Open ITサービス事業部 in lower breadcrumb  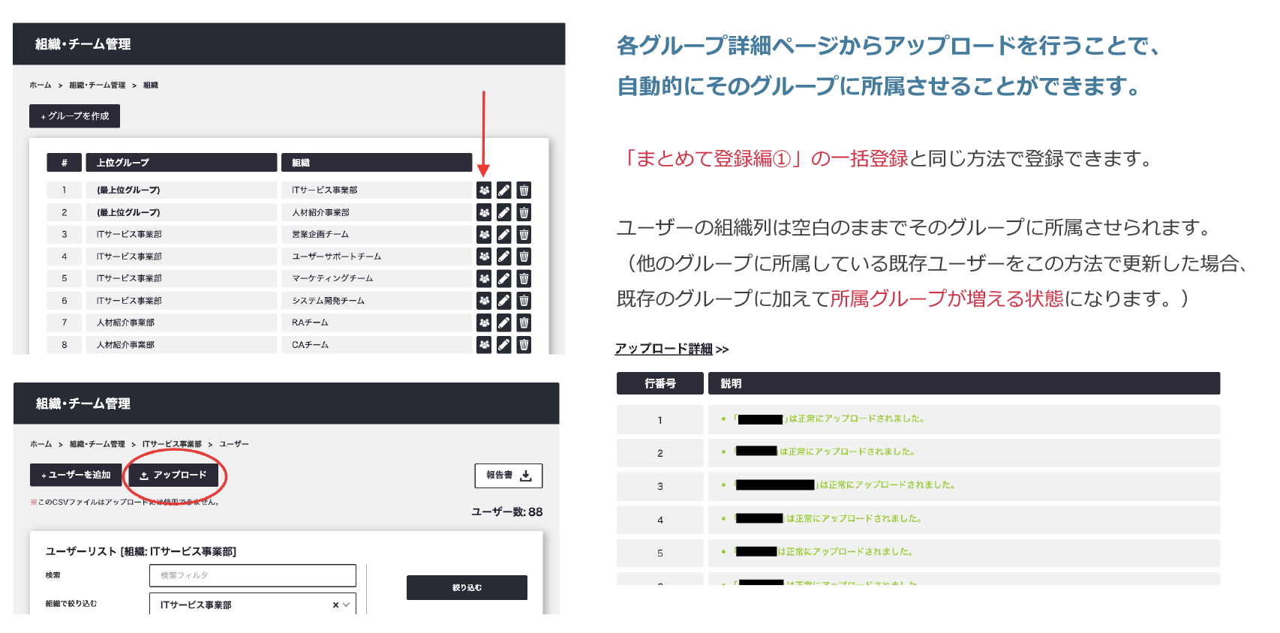[172, 444]
